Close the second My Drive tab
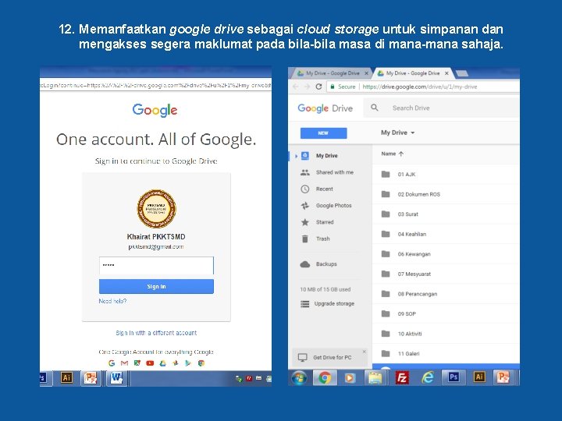 tap(446, 73)
